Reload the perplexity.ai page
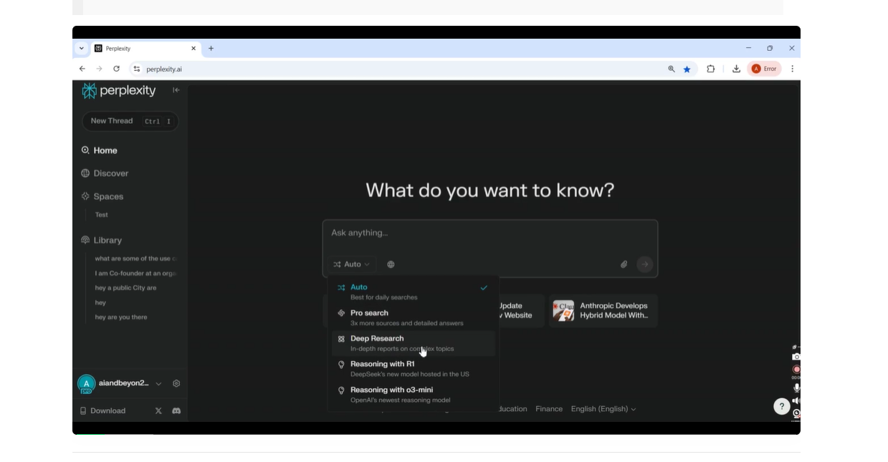 point(116,69)
